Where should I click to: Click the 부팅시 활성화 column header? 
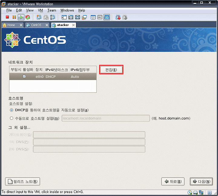tap(22, 70)
